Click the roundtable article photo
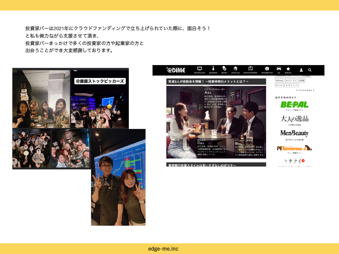Viewport: 339px width, 254px height. 216,122
